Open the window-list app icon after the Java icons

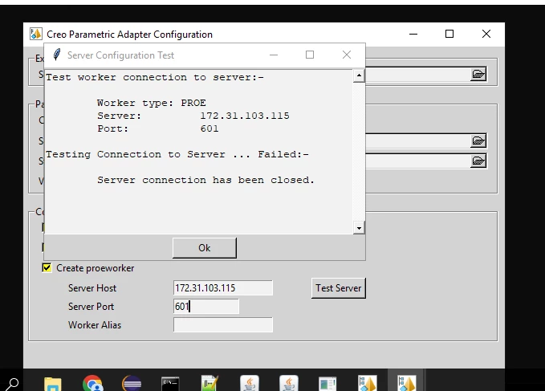(x=327, y=384)
